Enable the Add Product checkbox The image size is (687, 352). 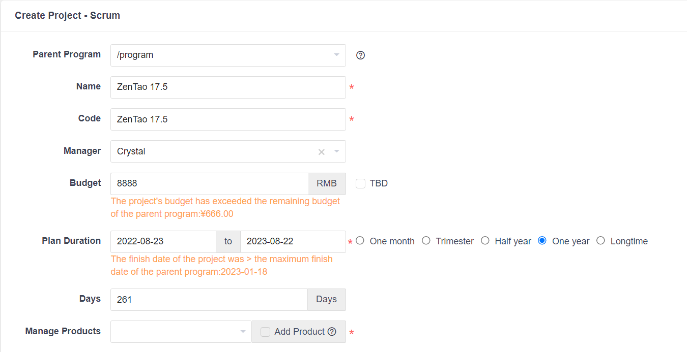point(266,332)
